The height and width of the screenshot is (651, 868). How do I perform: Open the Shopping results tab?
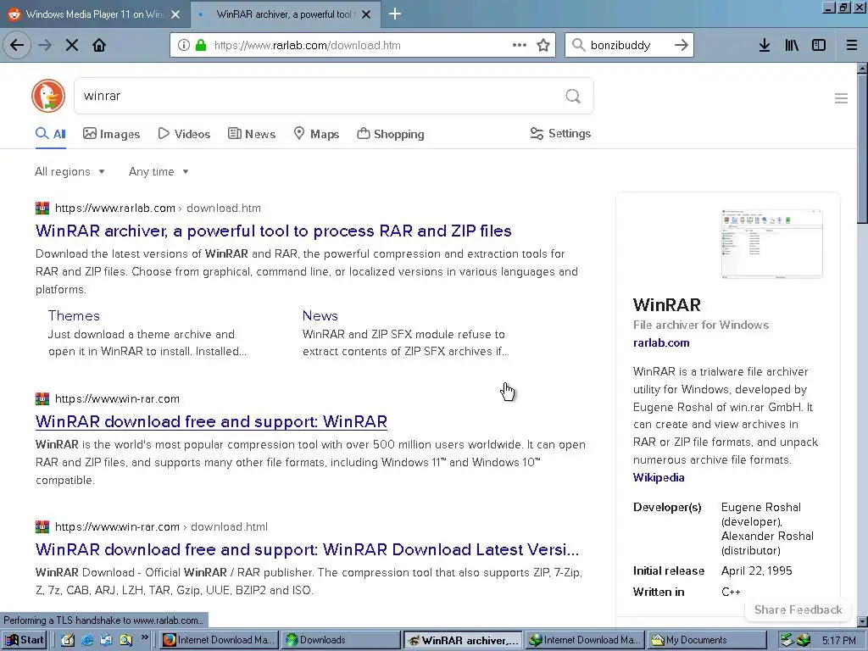[391, 134]
